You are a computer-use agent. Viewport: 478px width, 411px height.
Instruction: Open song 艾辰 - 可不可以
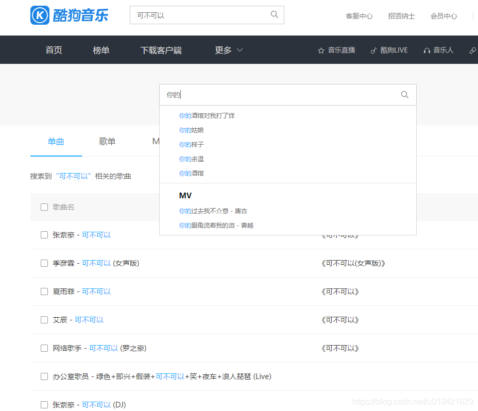(78, 320)
